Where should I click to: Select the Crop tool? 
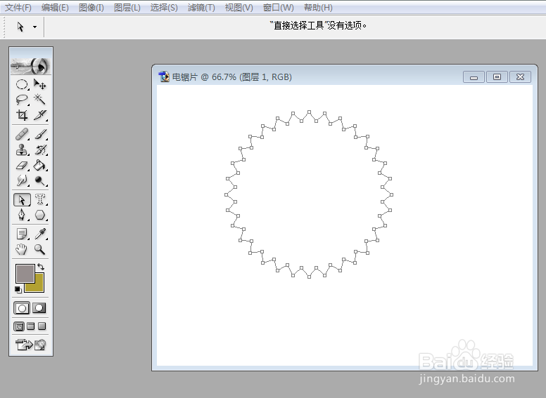22,115
